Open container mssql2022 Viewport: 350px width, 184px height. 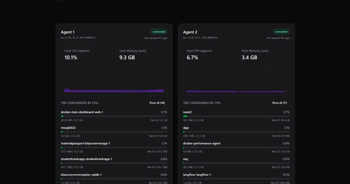pos(68,128)
